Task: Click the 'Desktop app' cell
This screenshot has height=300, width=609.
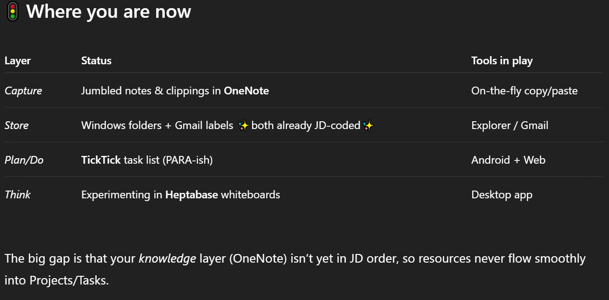Action: [502, 195]
